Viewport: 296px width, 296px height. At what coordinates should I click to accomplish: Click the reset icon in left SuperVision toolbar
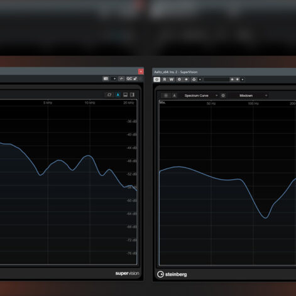tap(109, 95)
